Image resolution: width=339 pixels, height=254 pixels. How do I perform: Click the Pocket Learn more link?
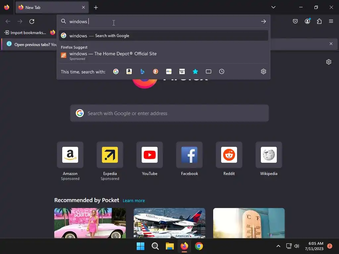[134, 201]
